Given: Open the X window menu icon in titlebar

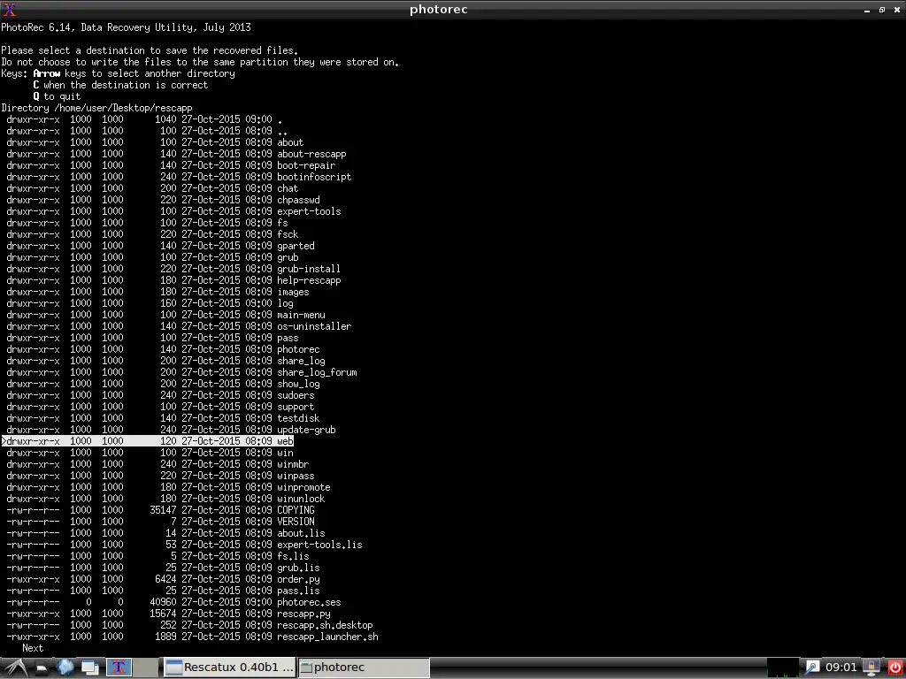Looking at the screenshot, I should pos(9,9).
